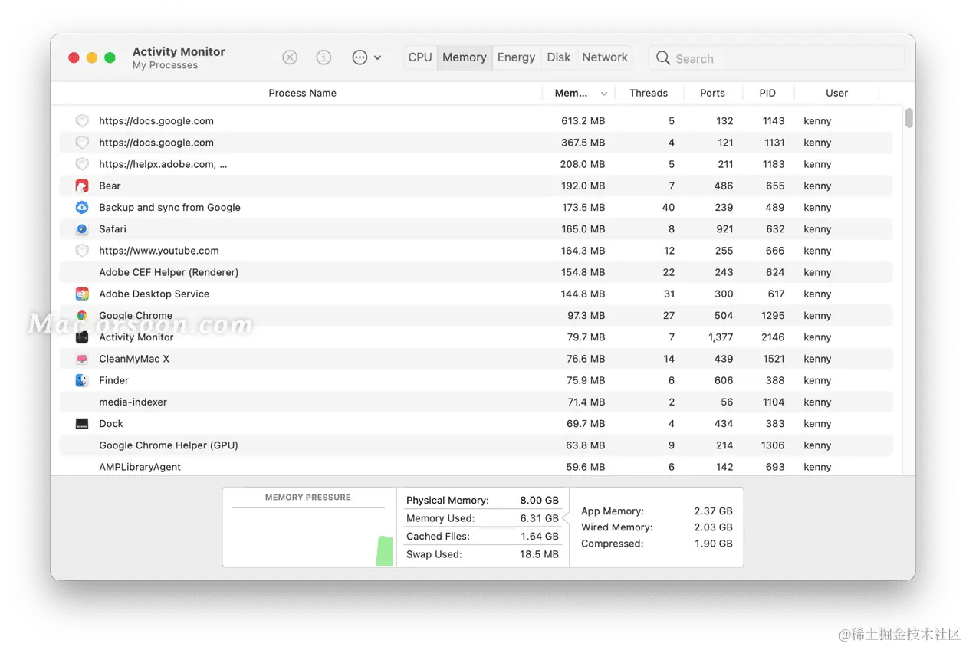
Task: Click PID 2146 cell
Action: (773, 337)
